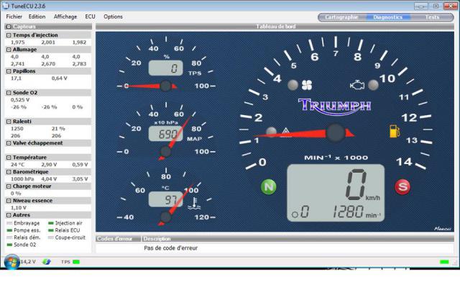Click the 14,2 V battery voltage
The image size is (460, 308).
[28, 262]
